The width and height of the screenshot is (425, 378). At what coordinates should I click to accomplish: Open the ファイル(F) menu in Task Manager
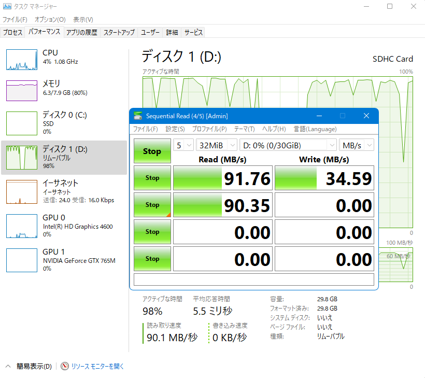point(15,20)
